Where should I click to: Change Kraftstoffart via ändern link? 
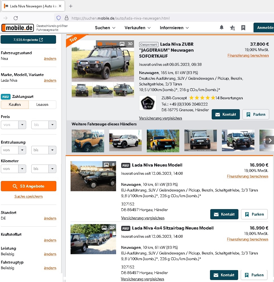50,240
